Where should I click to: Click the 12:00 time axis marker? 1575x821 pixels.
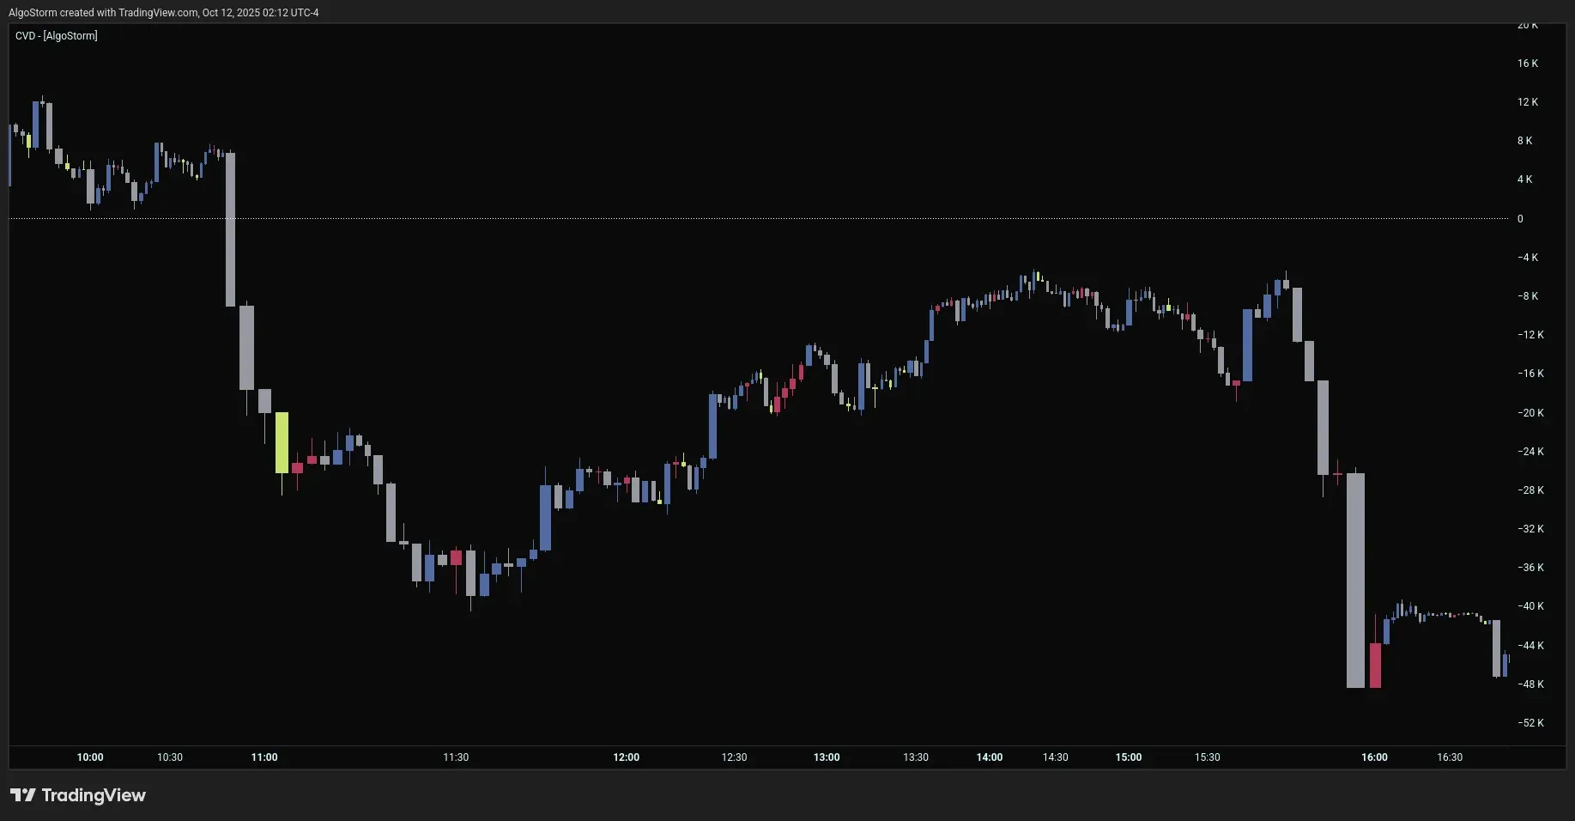tap(626, 757)
